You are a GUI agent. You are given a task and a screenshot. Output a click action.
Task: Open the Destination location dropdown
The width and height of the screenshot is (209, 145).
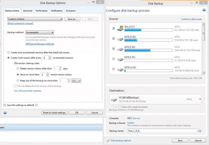point(200,99)
